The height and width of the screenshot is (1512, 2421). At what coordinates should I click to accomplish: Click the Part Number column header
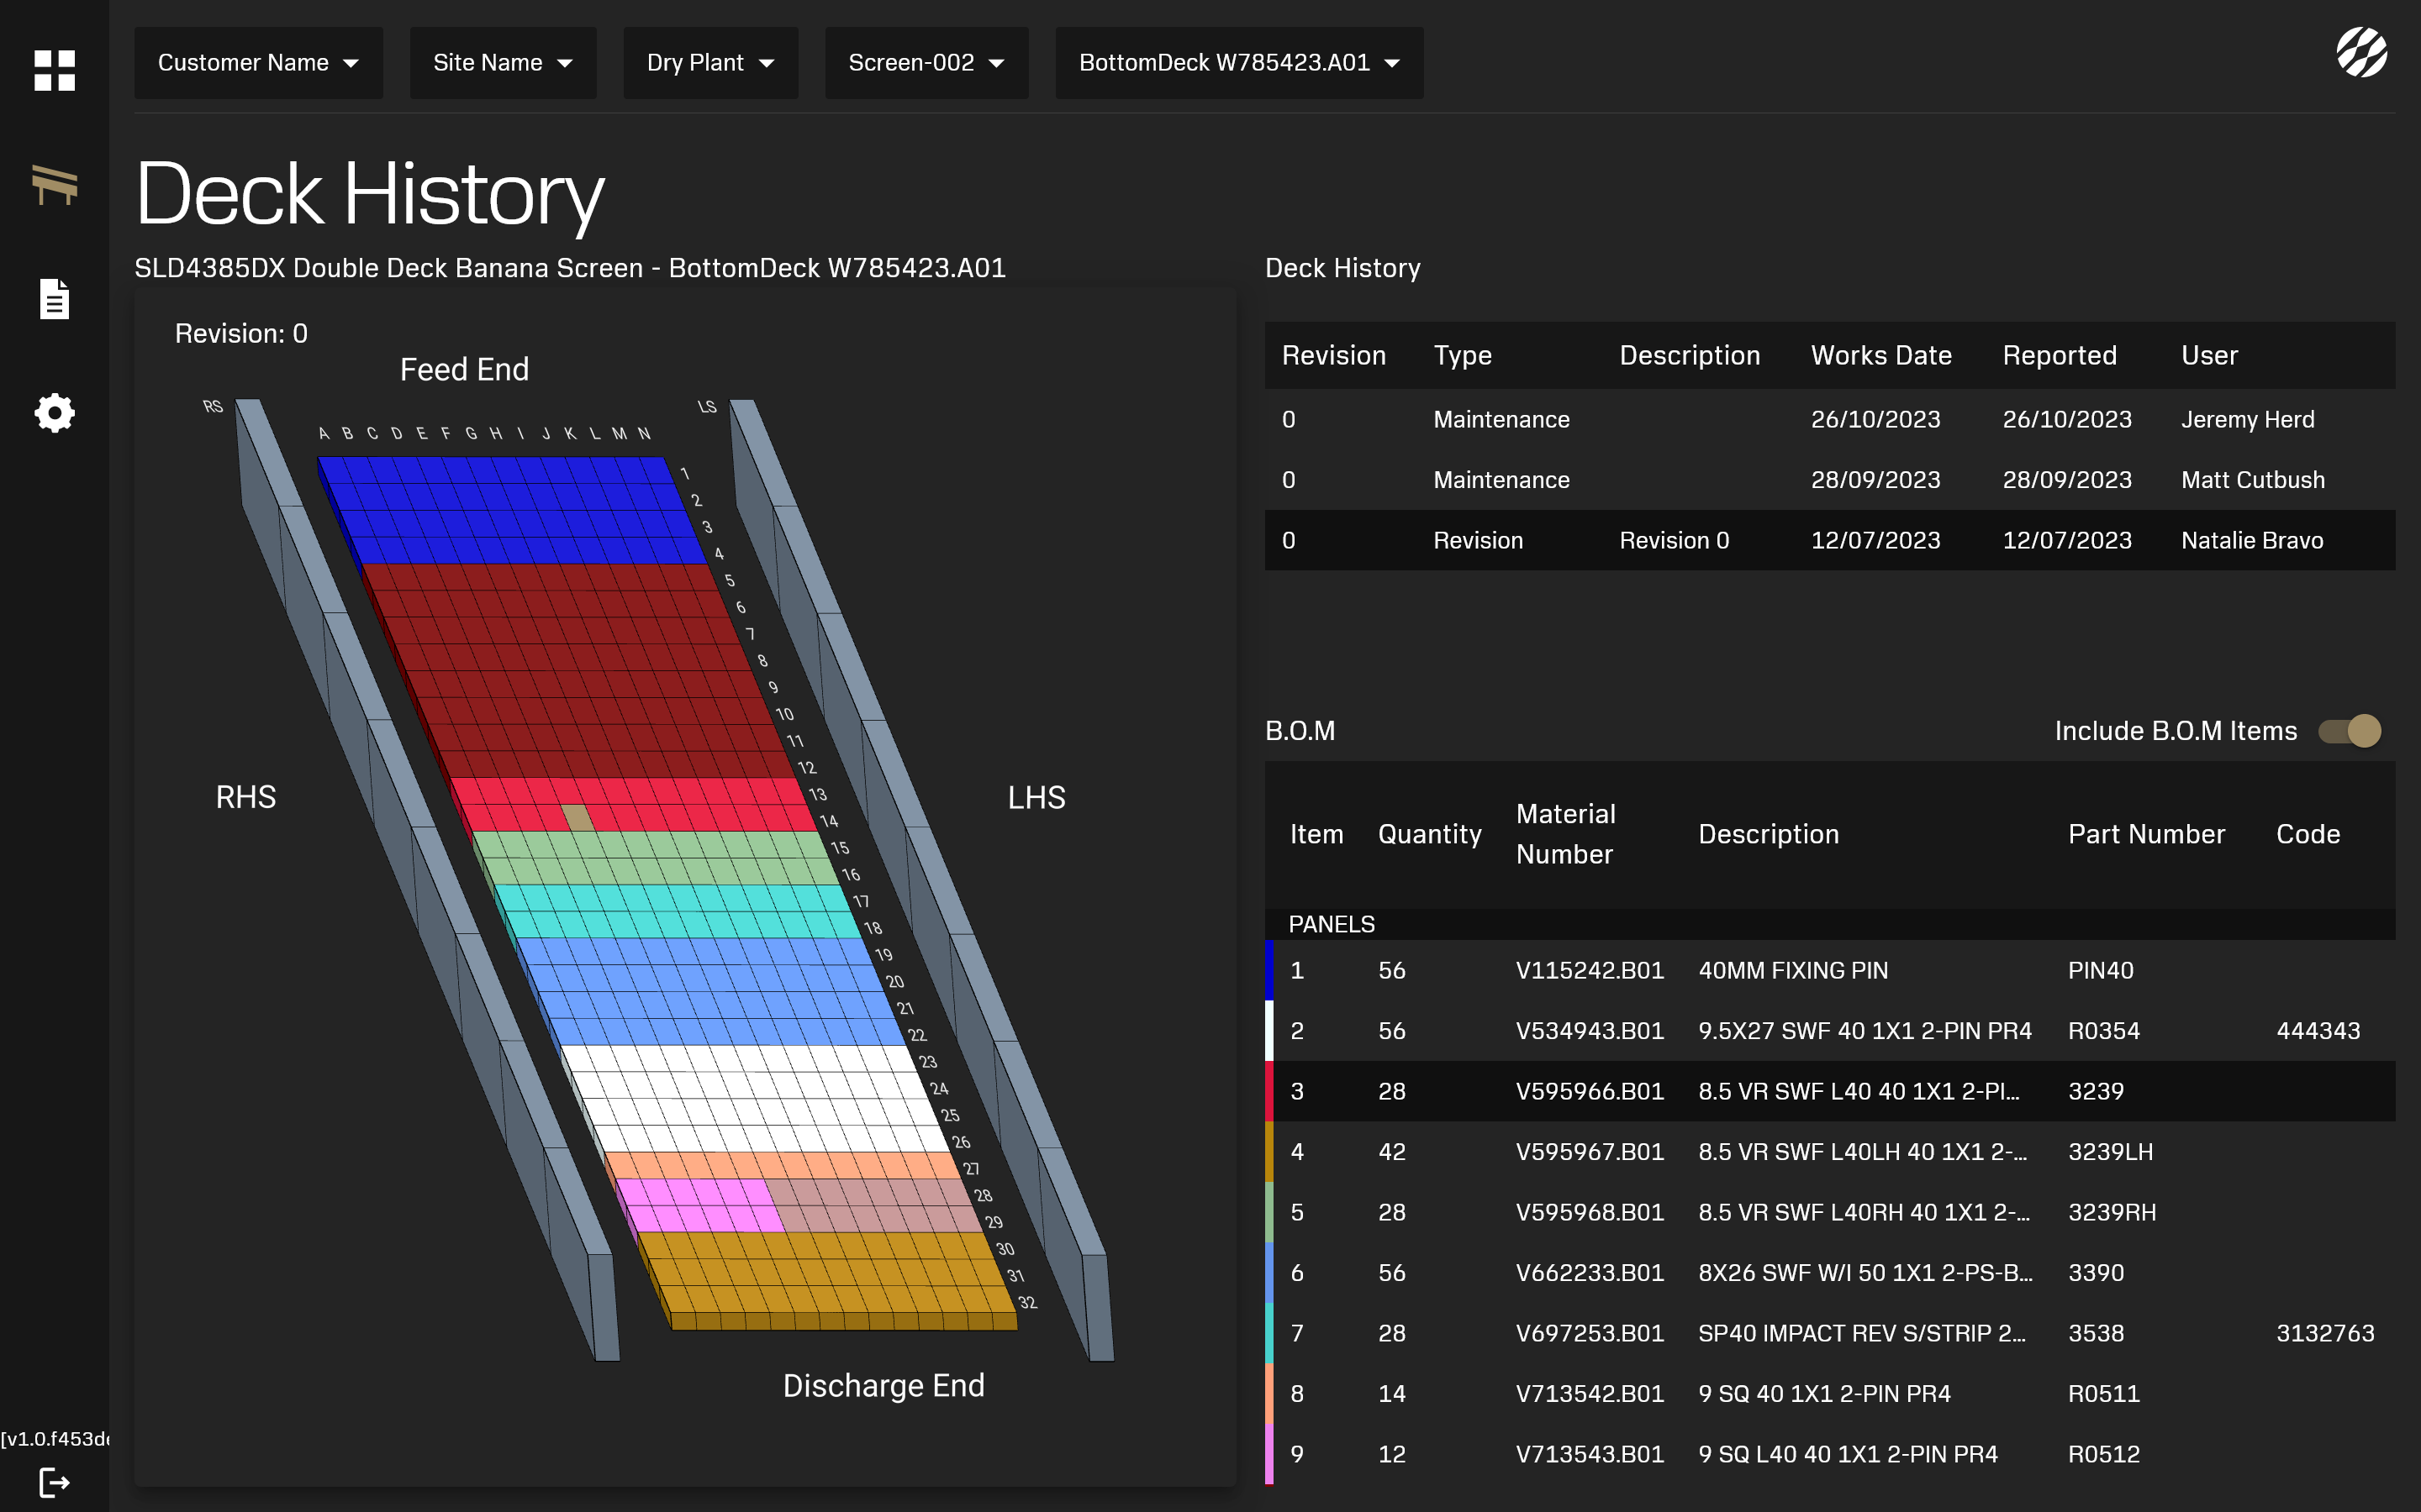(2146, 834)
